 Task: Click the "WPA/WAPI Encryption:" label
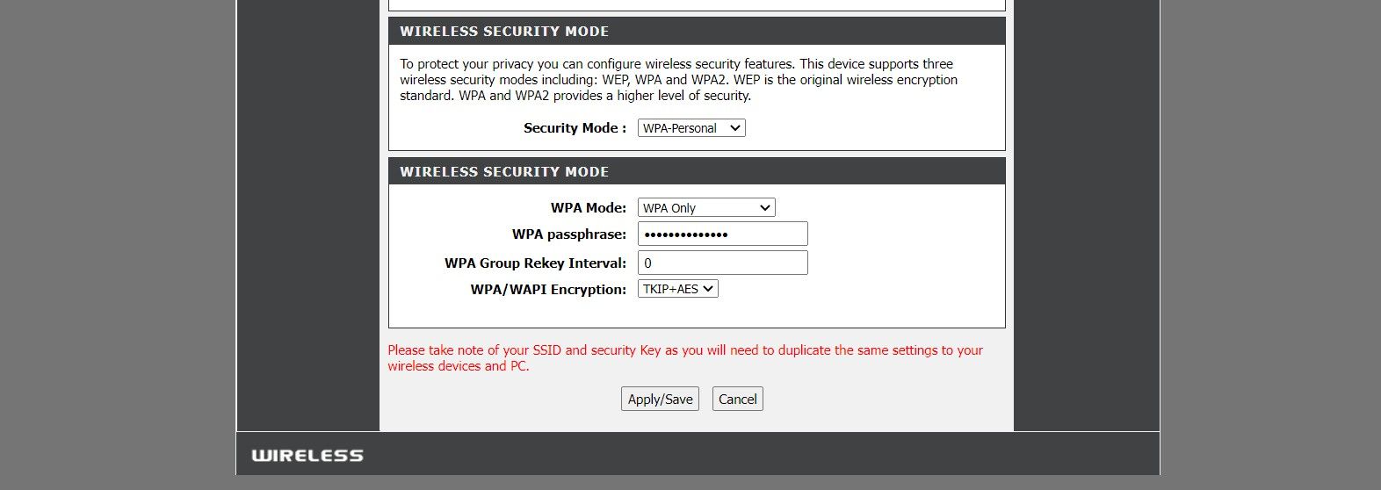coord(548,289)
